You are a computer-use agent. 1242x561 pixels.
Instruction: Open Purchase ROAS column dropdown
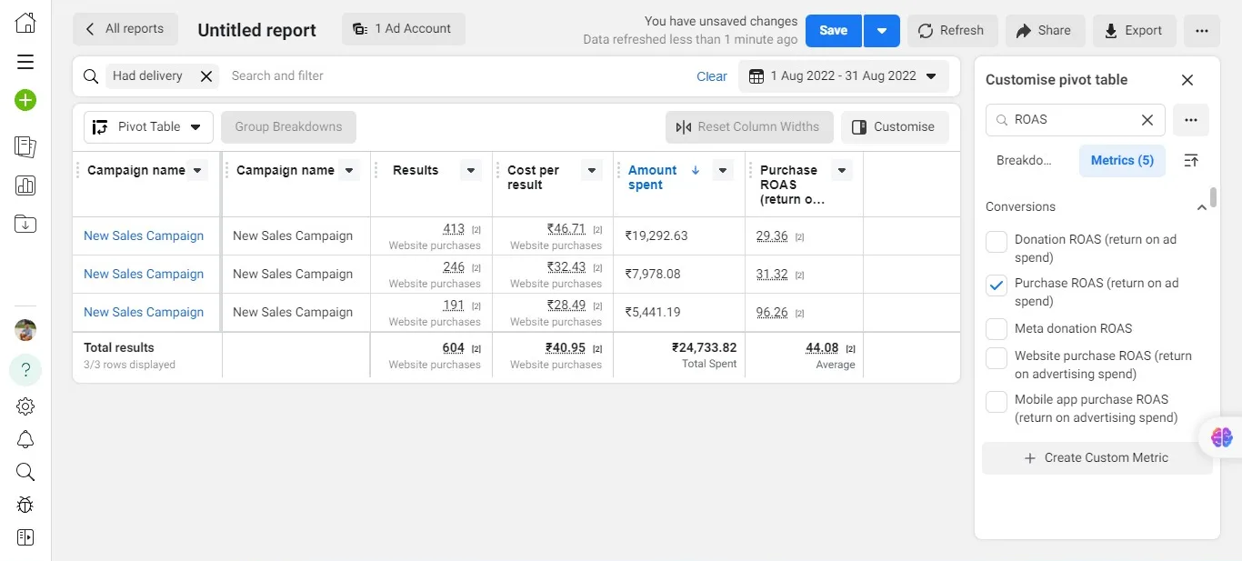843,170
